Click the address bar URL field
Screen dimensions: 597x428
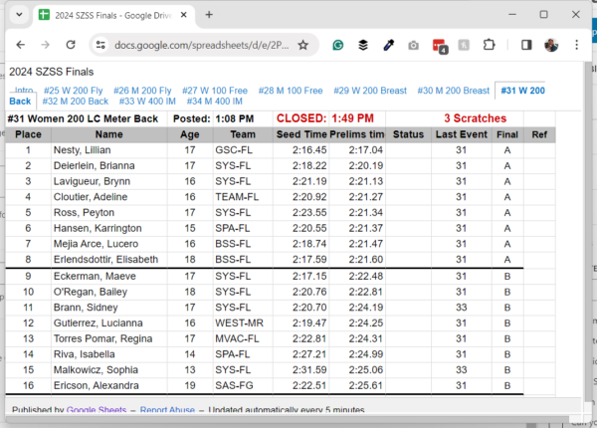tap(199, 45)
